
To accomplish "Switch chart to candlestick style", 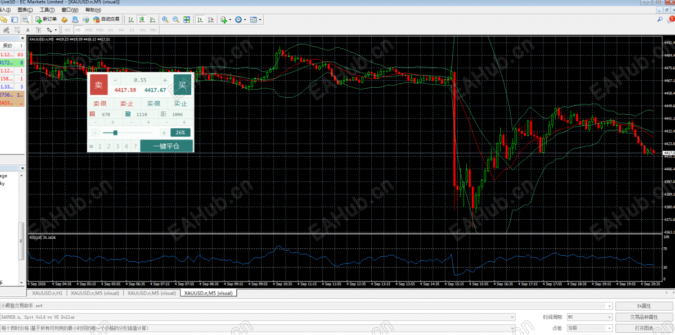I will (x=141, y=19).
